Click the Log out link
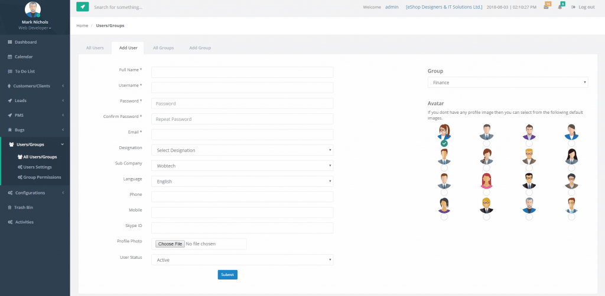This screenshot has height=296, width=605. pyautogui.click(x=583, y=7)
